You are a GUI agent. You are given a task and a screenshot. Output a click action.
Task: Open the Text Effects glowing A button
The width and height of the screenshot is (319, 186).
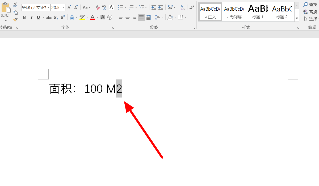click(72, 18)
